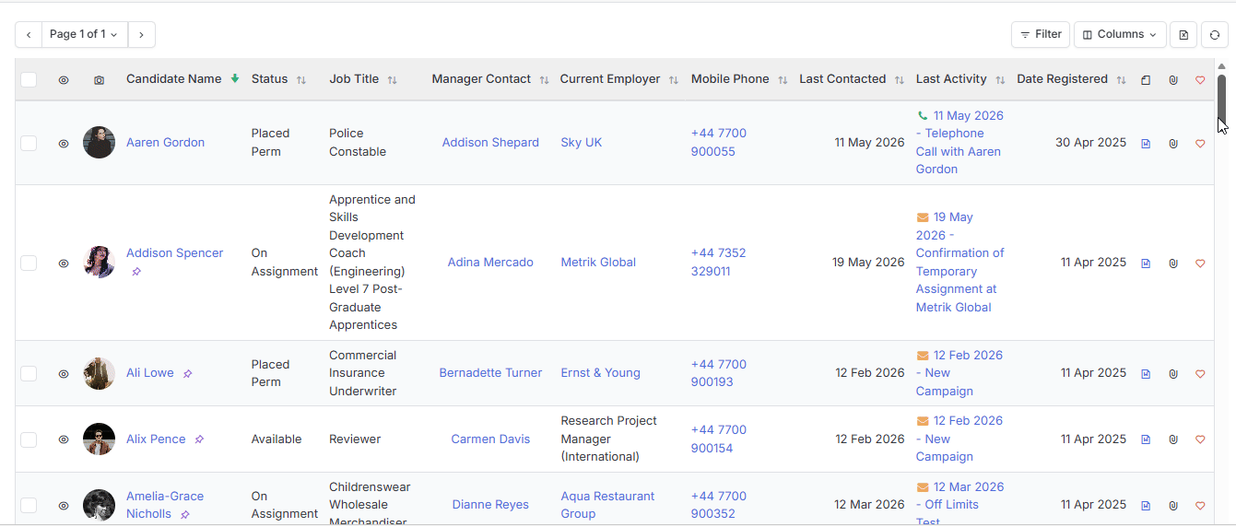Open the Filter button
The image size is (1236, 527).
tap(1041, 34)
